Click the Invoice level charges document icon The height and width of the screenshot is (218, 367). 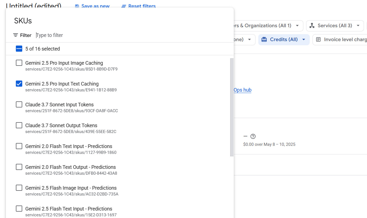click(318, 39)
